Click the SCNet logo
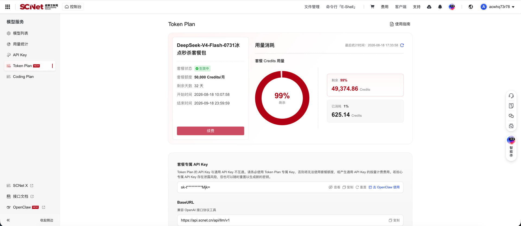 39,7
